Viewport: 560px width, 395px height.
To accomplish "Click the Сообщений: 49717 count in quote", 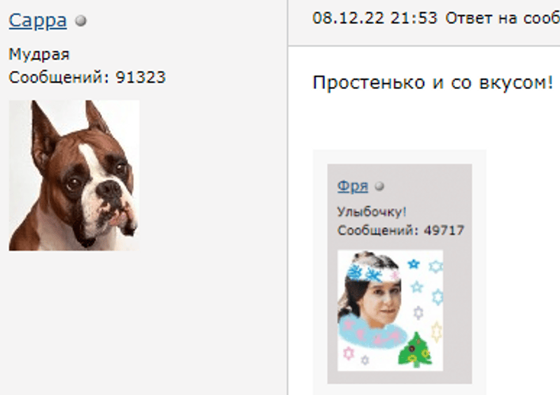I will (x=400, y=230).
